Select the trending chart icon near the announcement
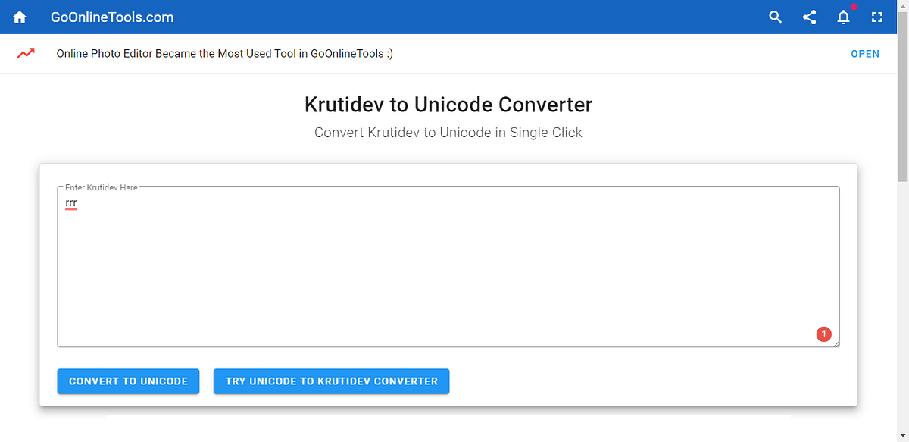Viewport: 909px width, 442px height. [27, 53]
